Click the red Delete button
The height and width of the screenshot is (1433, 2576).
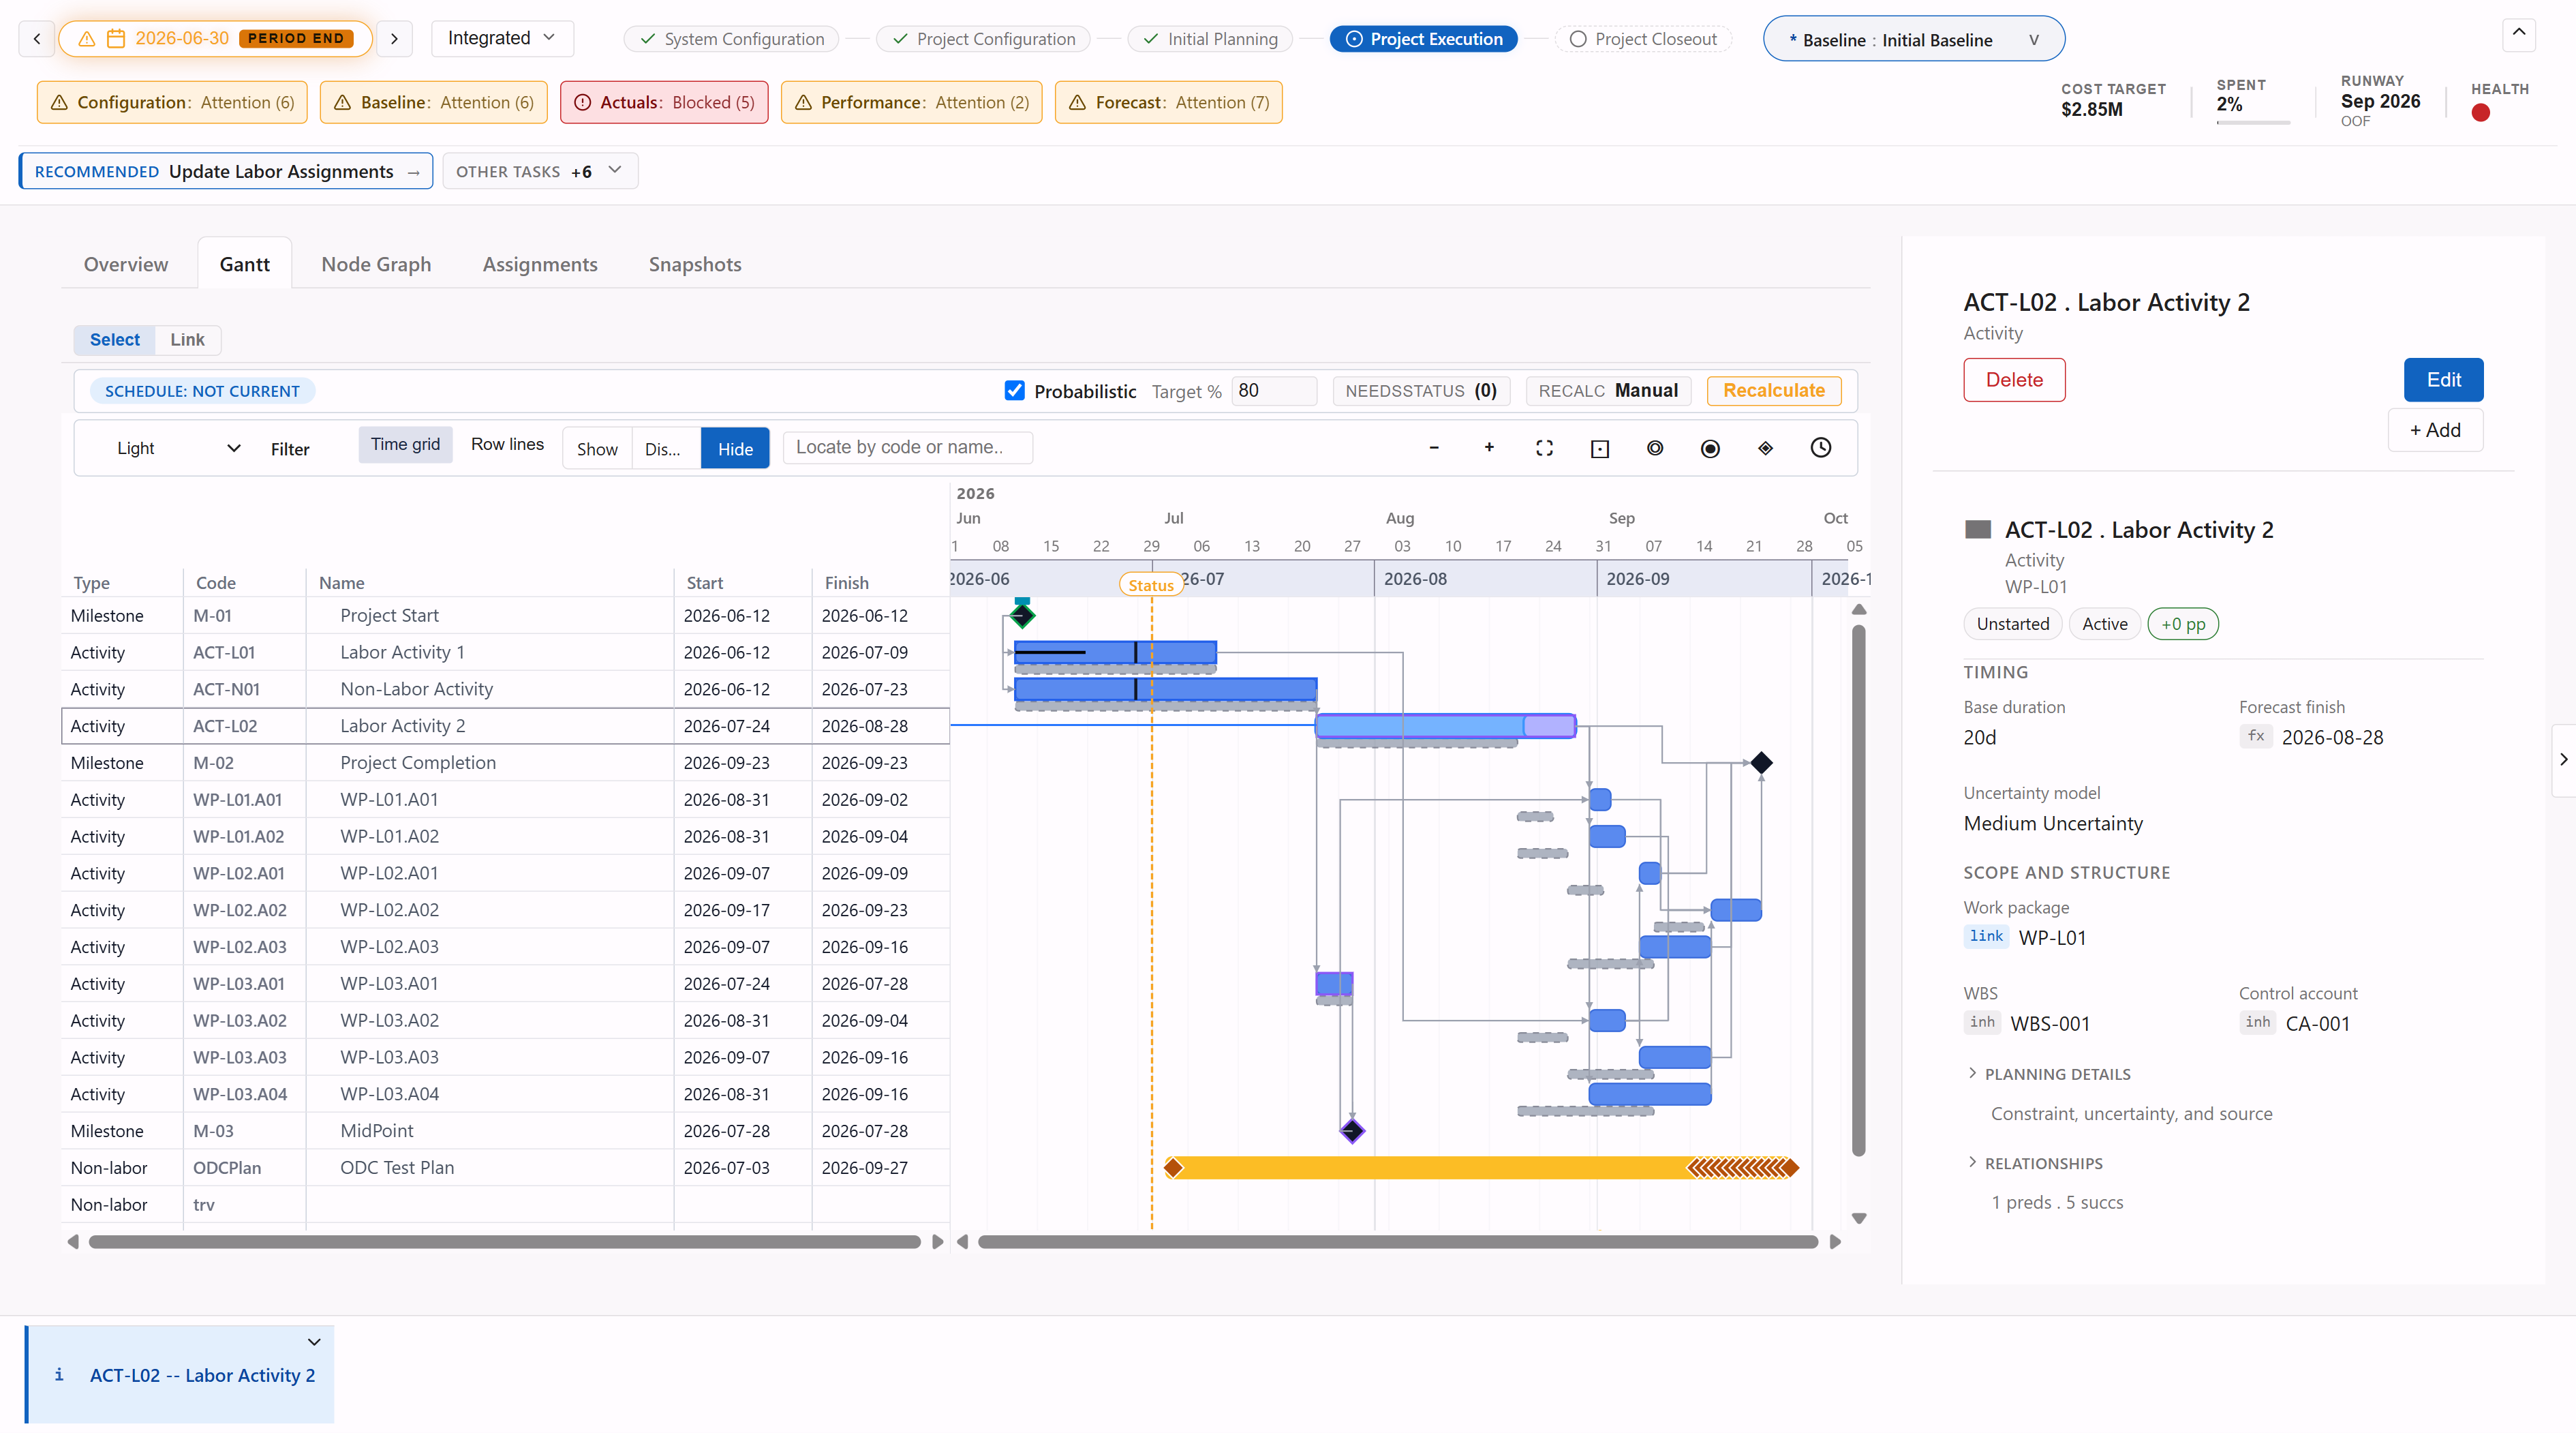[x=2014, y=379]
